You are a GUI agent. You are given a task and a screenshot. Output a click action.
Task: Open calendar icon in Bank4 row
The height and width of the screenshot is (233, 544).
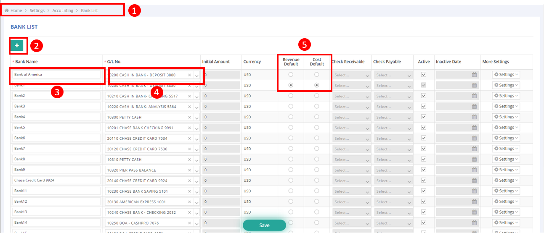pos(474,117)
